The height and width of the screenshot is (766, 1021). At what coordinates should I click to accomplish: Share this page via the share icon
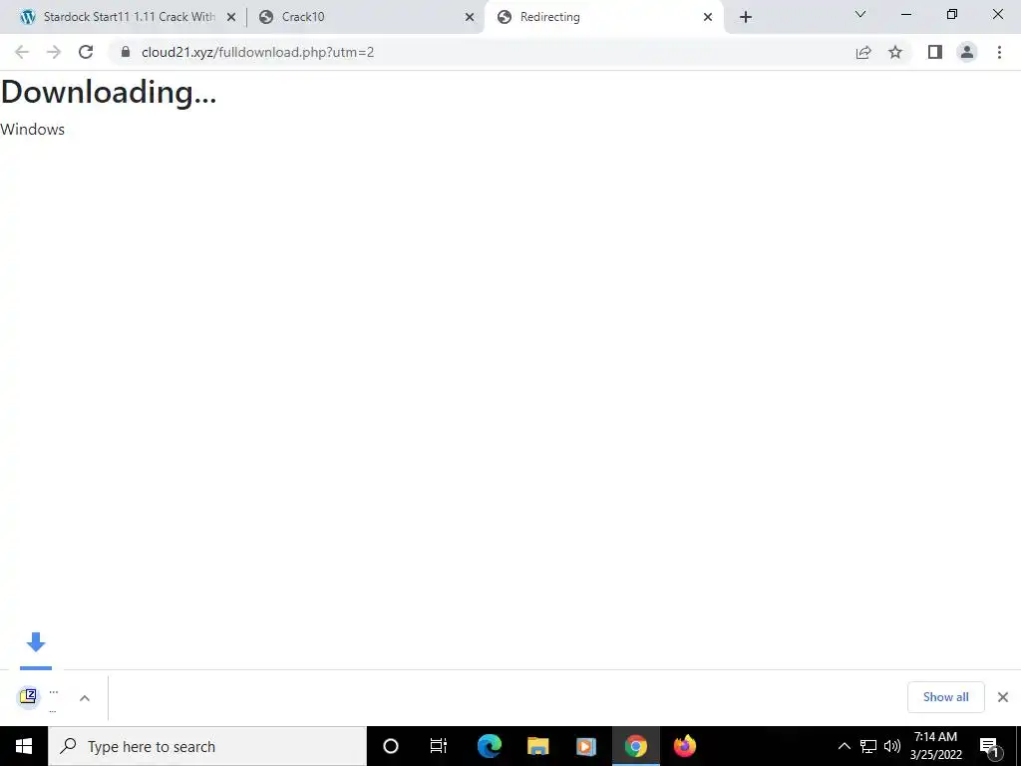click(x=863, y=52)
